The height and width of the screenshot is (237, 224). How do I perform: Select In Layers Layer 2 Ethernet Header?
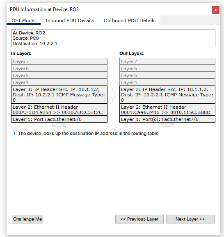59,109
